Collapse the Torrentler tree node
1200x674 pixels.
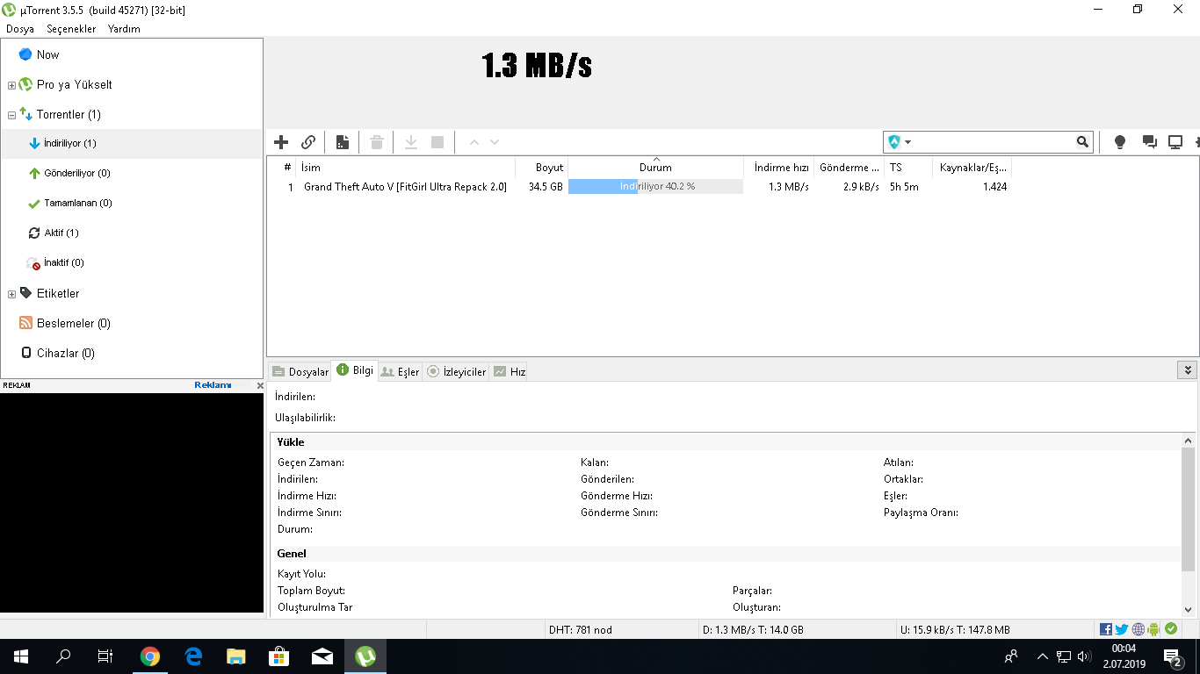(11, 115)
